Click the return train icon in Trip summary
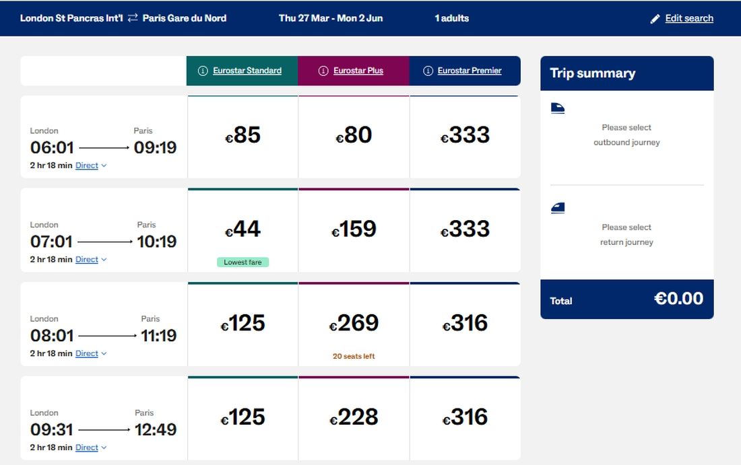741x465 pixels. [x=558, y=209]
